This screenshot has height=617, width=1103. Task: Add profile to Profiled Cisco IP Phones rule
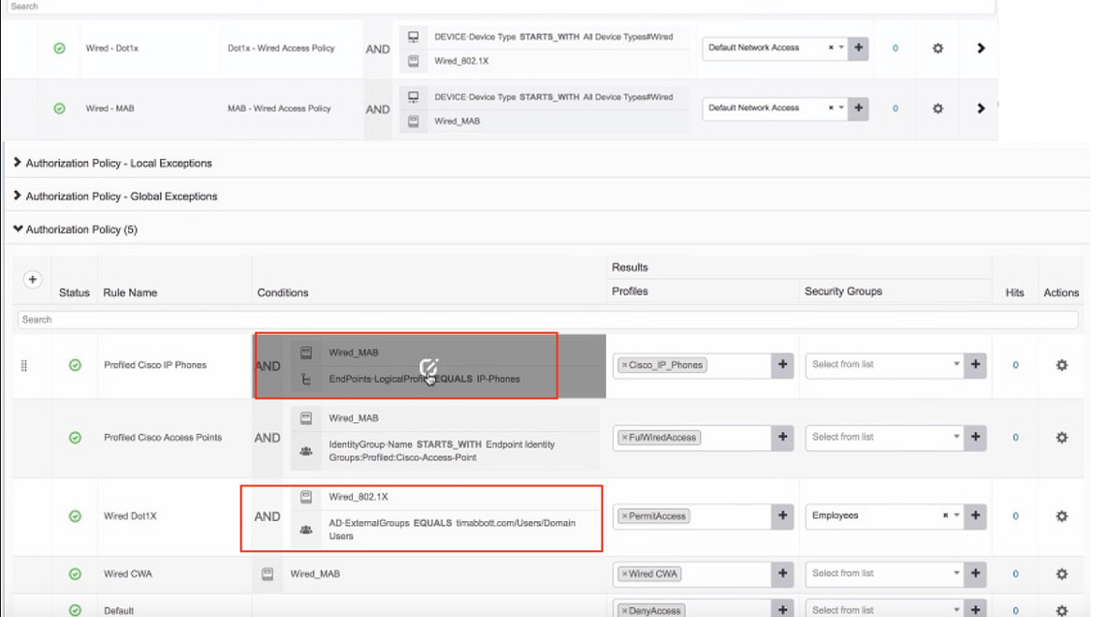click(782, 365)
